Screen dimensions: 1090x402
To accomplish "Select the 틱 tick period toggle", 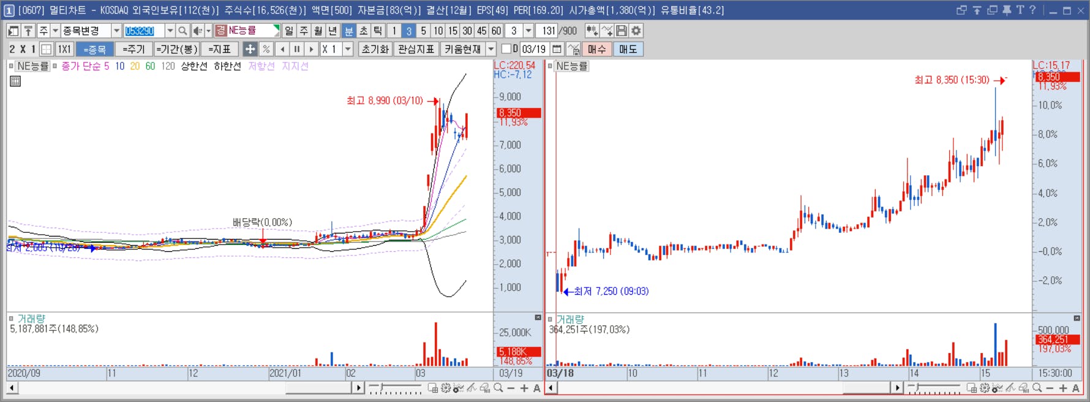I will click(x=378, y=31).
